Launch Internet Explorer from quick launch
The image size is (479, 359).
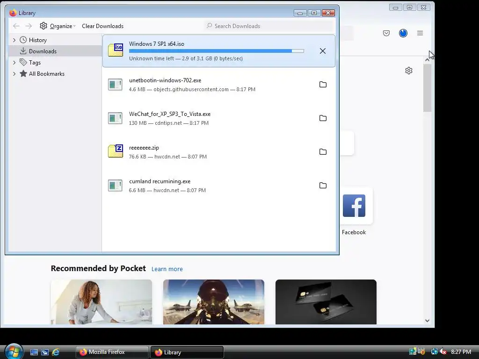pos(56,352)
